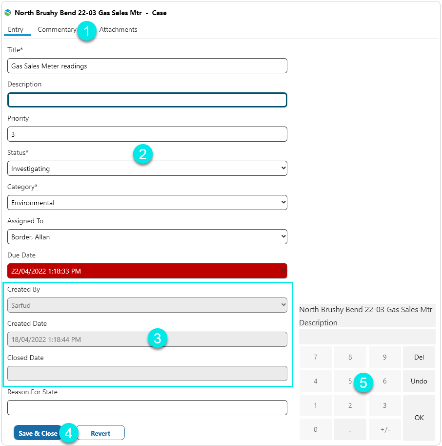
Task: Toggle sign with the +/- key
Action: point(384,429)
